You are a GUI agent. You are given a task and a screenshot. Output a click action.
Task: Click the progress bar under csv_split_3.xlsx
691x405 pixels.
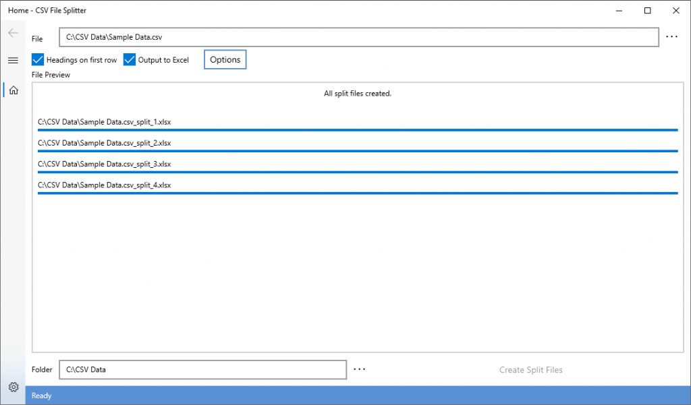pos(358,173)
